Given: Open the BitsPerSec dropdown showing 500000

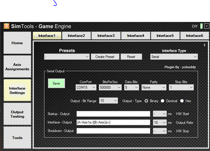Looking at the screenshot, I should click(110, 87).
